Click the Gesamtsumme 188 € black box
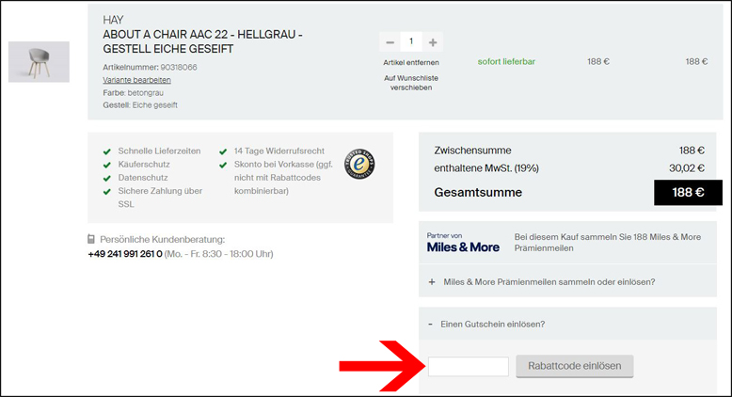This screenshot has width=732, height=397. click(x=688, y=192)
